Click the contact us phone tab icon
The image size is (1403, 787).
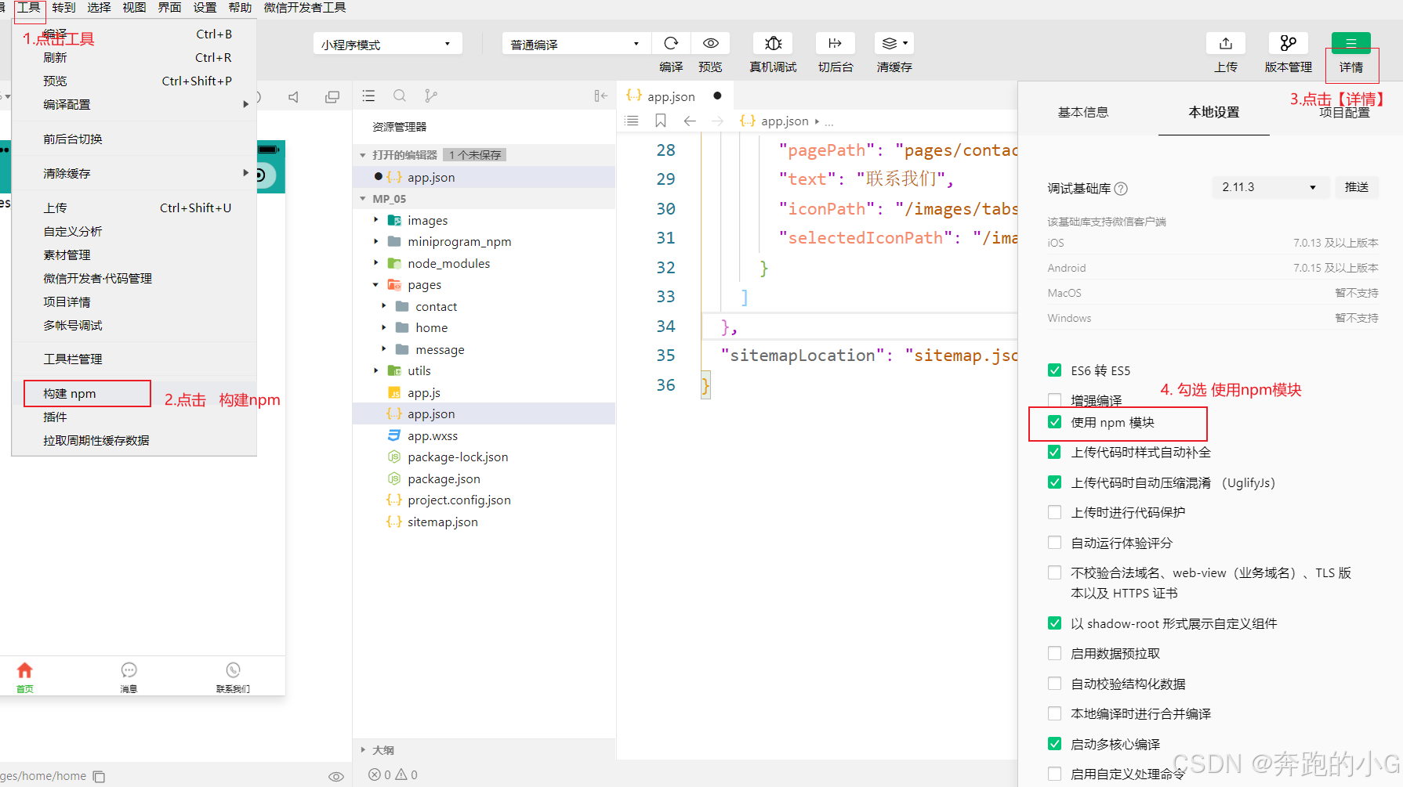coord(233,670)
